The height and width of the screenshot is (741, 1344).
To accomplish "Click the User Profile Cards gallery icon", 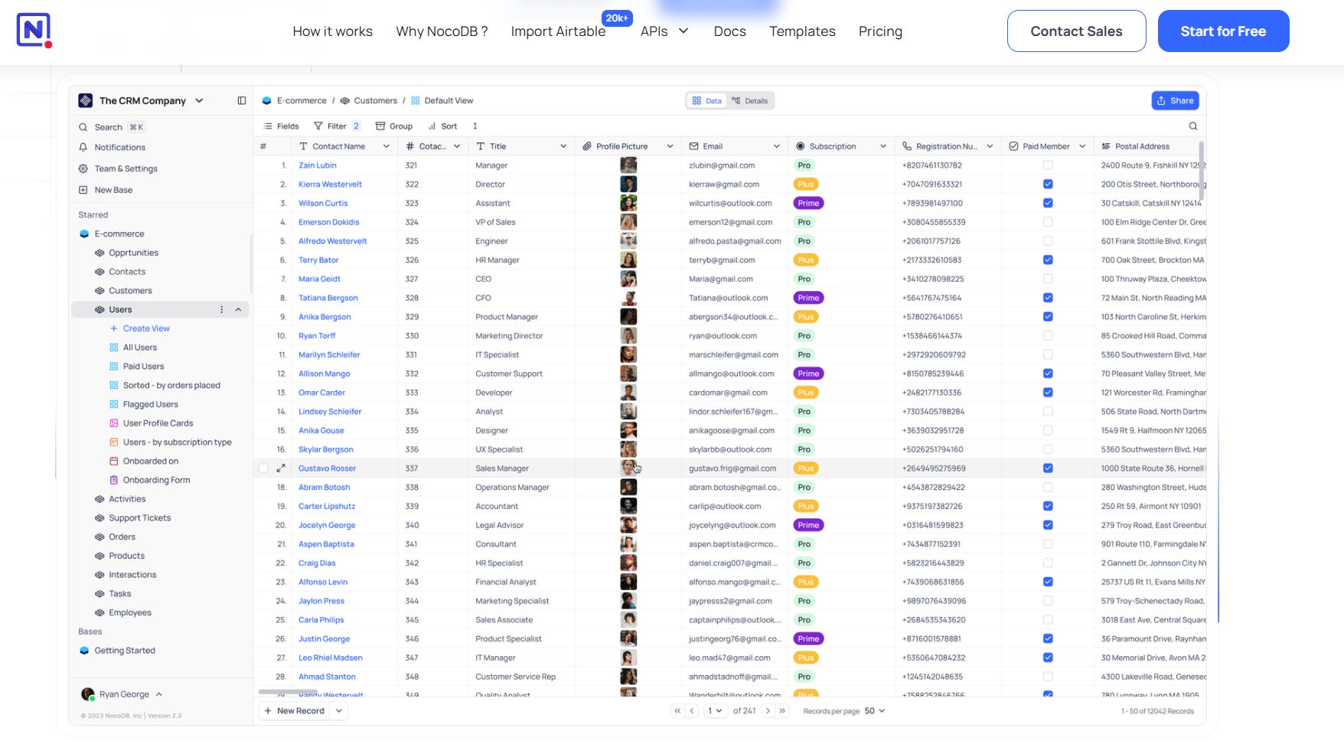I will pyautogui.click(x=114, y=423).
